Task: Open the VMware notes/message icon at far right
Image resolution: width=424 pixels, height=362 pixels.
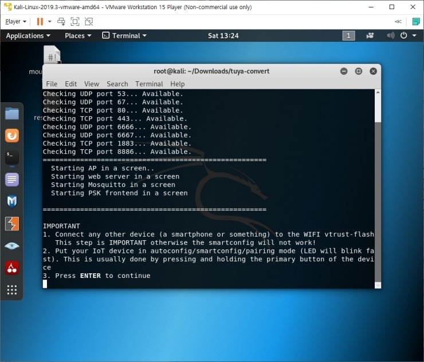Action: pos(416,22)
